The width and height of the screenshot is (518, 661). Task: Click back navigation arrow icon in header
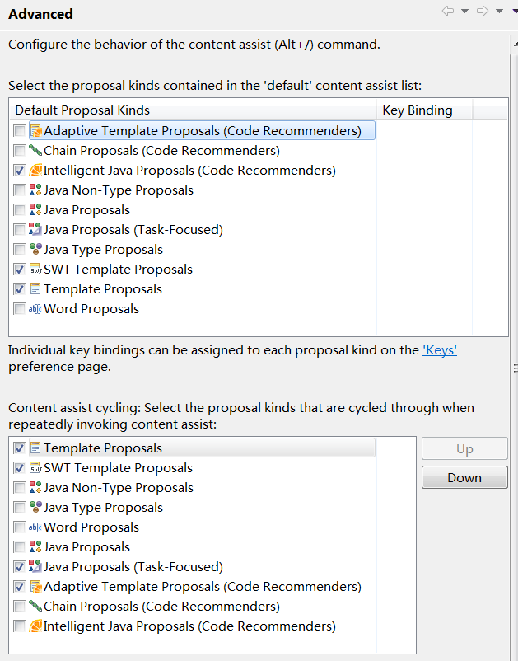coord(448,11)
